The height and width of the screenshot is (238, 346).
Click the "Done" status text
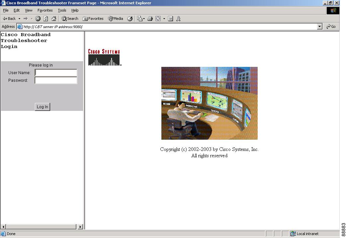coord(11,234)
